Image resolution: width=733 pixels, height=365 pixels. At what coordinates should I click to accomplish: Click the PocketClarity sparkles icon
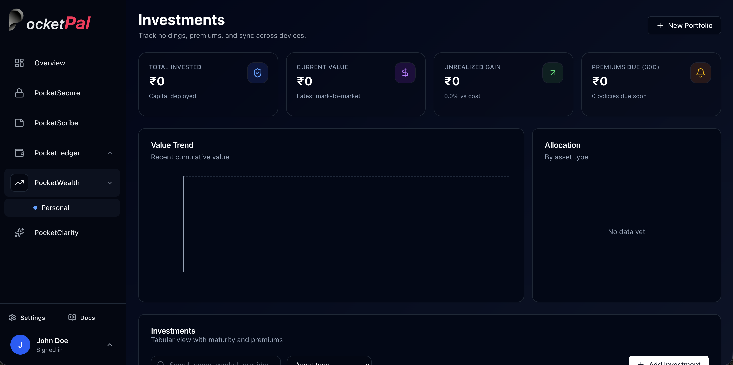[19, 232]
